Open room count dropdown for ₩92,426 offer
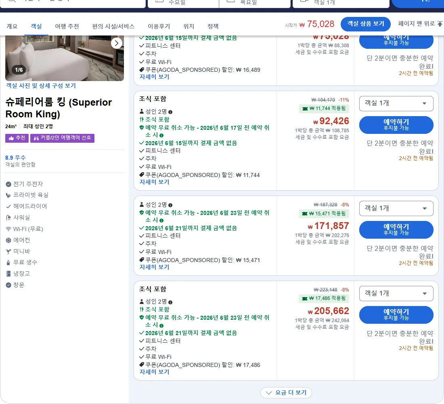 (x=396, y=104)
